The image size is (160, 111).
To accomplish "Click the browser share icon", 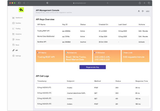I will coord(140,3).
